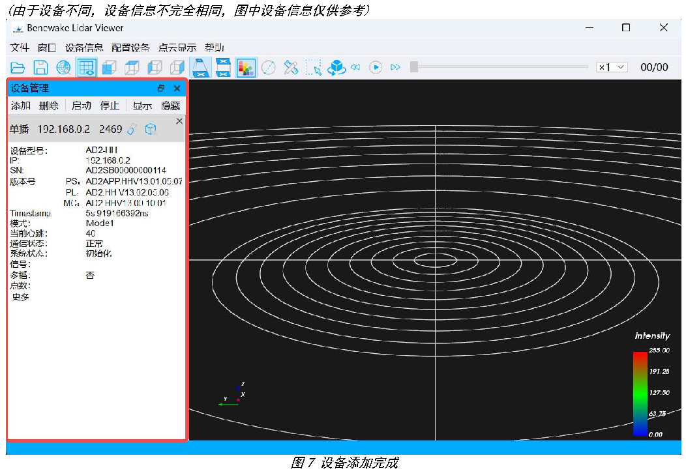
Task: Click the circle measurement icon
Action: [x=268, y=68]
